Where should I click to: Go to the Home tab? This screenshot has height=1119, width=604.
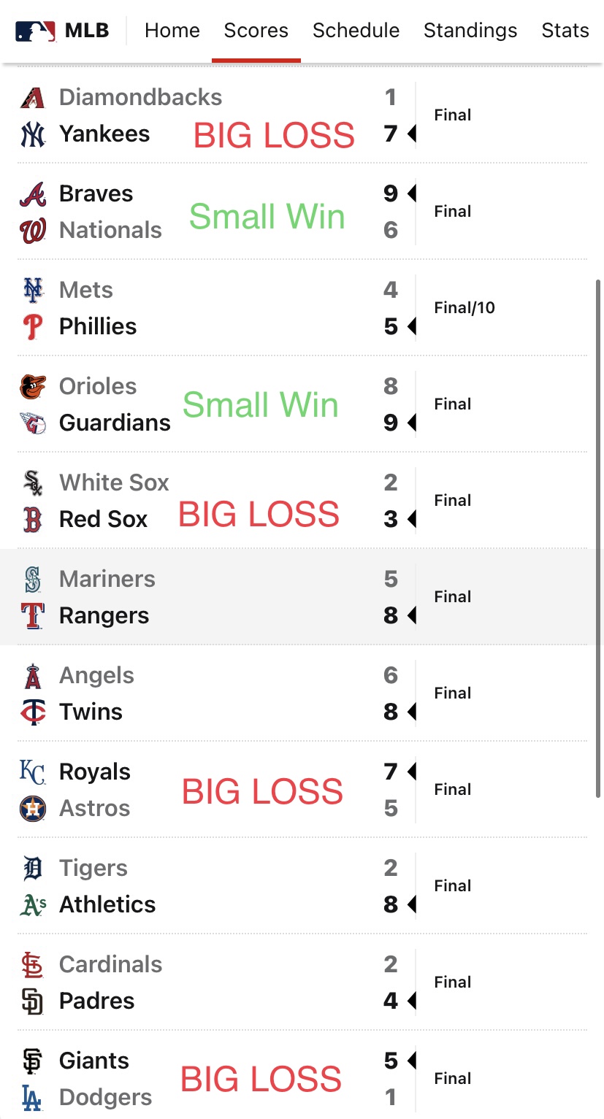point(172,31)
